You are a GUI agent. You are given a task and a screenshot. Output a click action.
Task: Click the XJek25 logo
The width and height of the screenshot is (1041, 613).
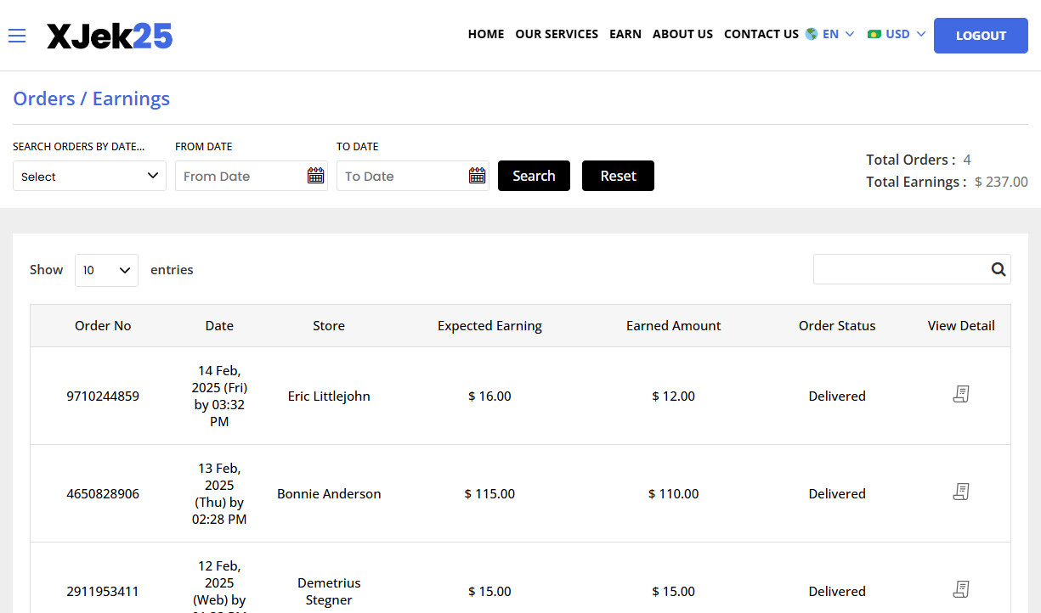click(110, 36)
